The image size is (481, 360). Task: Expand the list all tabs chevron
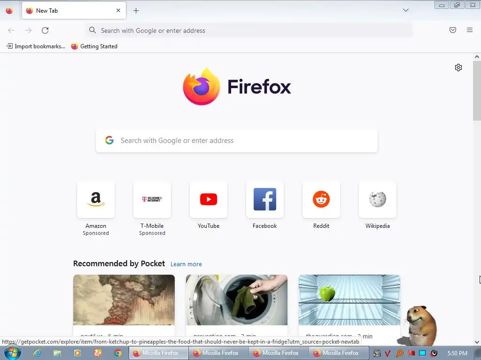[x=405, y=10]
